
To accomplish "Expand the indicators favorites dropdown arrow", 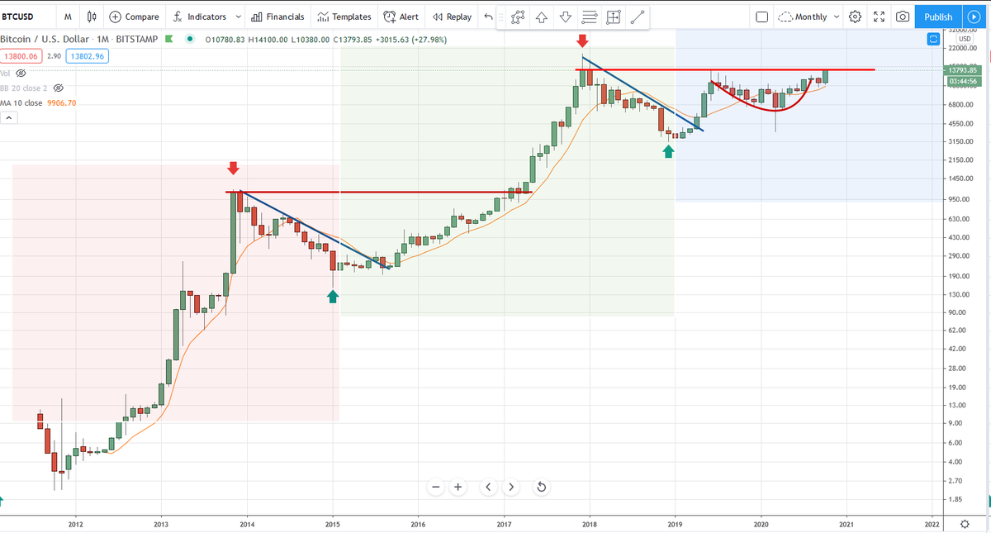I will [x=238, y=17].
